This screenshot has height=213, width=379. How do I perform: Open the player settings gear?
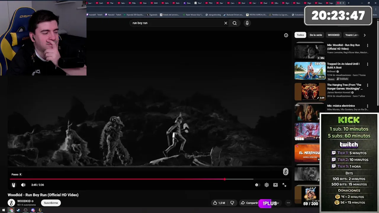(x=266, y=185)
